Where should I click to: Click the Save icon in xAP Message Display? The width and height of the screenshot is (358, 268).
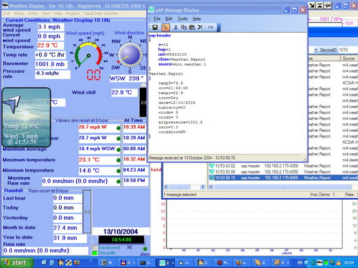[x=155, y=27]
